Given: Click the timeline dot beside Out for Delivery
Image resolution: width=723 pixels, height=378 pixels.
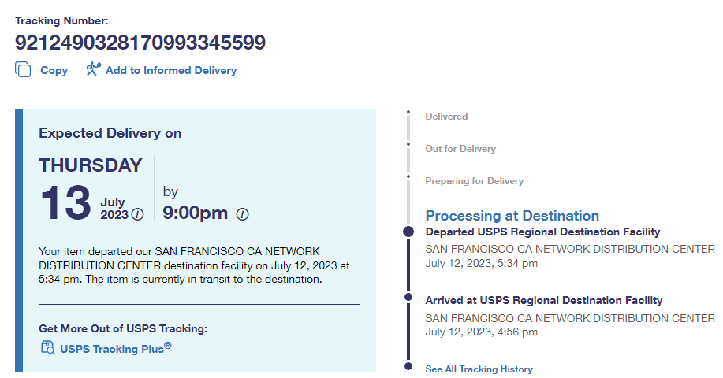Looking at the screenshot, I should (x=408, y=145).
